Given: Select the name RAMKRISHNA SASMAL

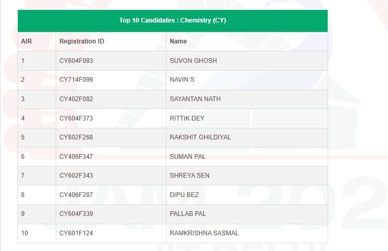Looking at the screenshot, I should (204, 233).
